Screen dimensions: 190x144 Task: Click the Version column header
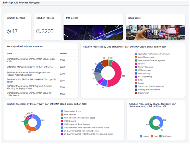pos(63,53)
